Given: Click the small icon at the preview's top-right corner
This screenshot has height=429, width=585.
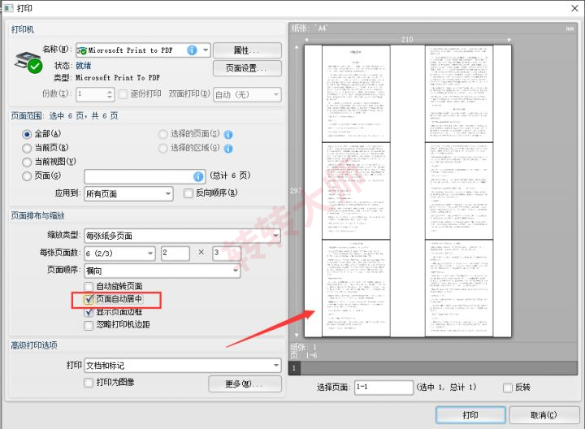Looking at the screenshot, I should tap(570, 28).
